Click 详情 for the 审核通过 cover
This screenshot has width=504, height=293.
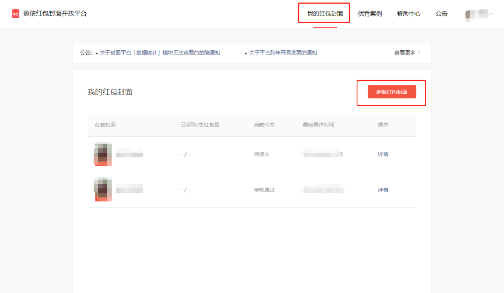[x=383, y=189]
